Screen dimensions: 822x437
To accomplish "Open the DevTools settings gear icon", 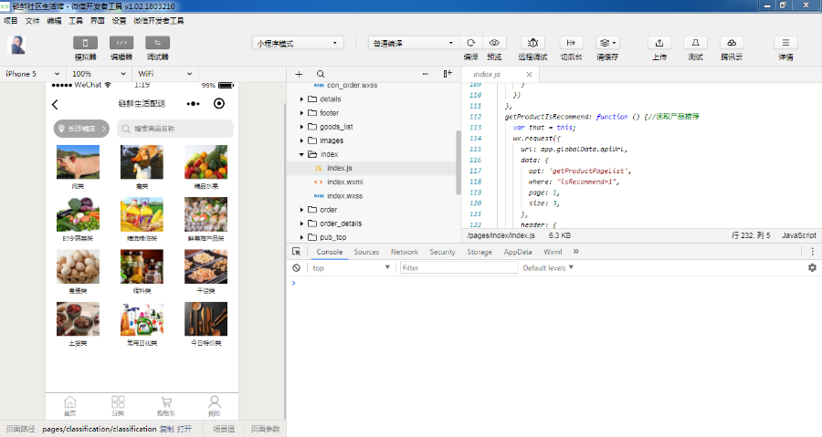I will (812, 268).
